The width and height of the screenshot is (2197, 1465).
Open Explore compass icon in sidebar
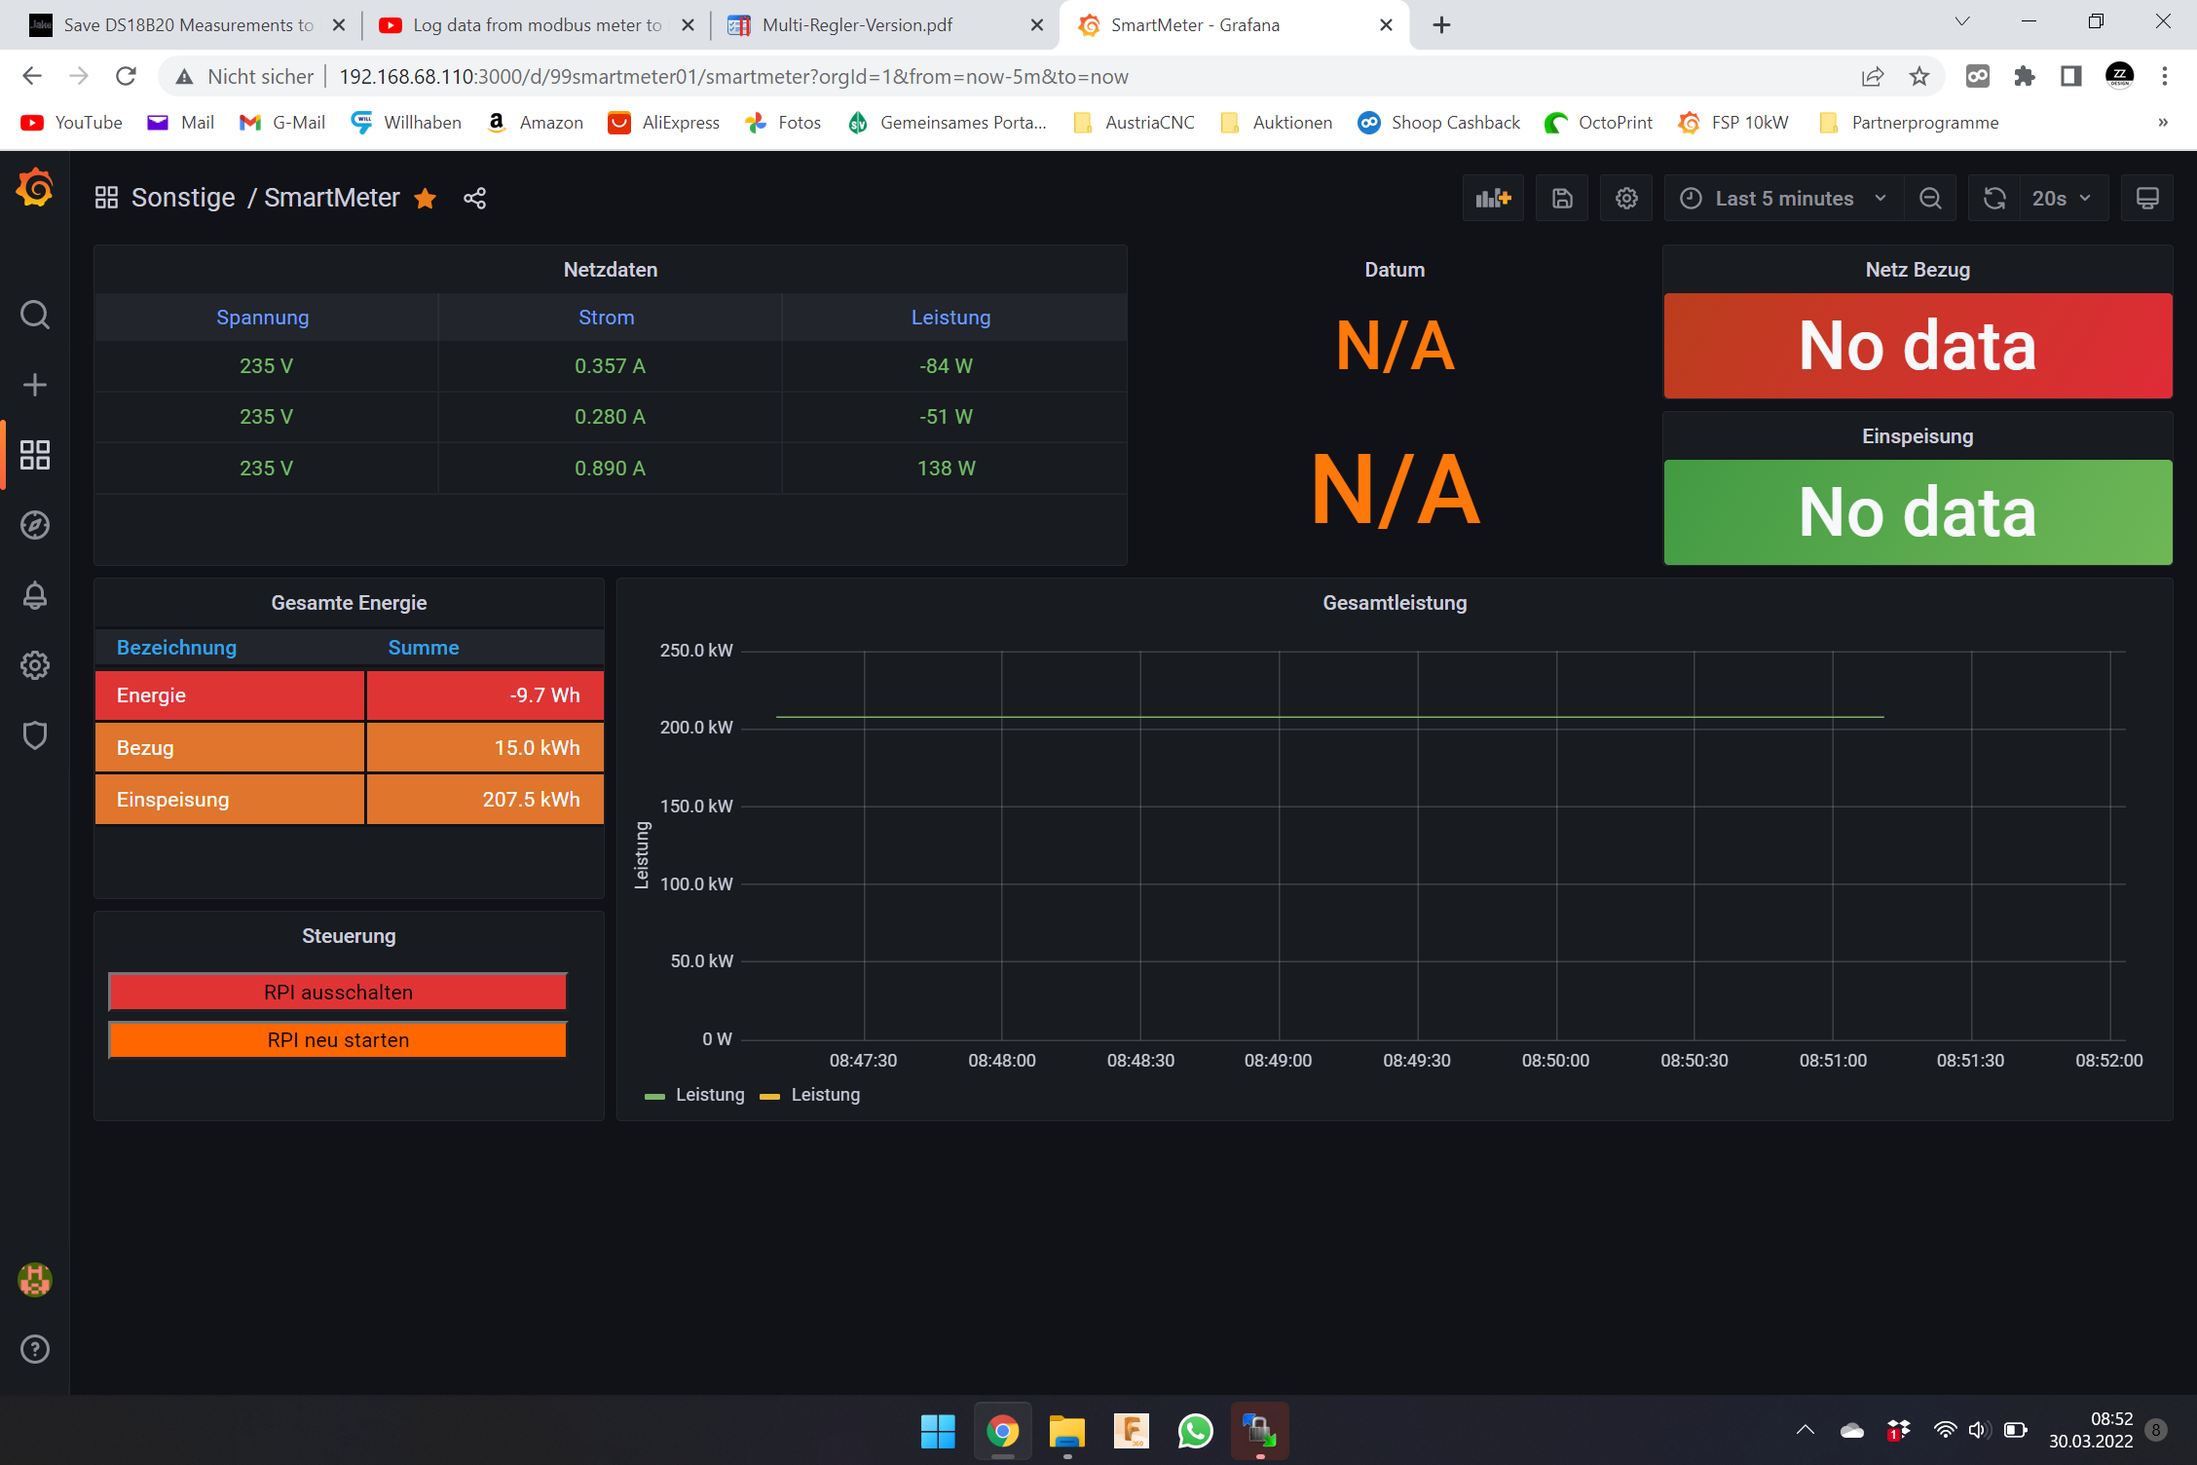[35, 525]
